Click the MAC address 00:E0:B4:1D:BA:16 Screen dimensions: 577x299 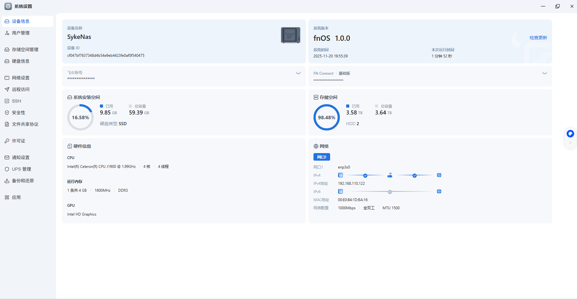point(353,200)
